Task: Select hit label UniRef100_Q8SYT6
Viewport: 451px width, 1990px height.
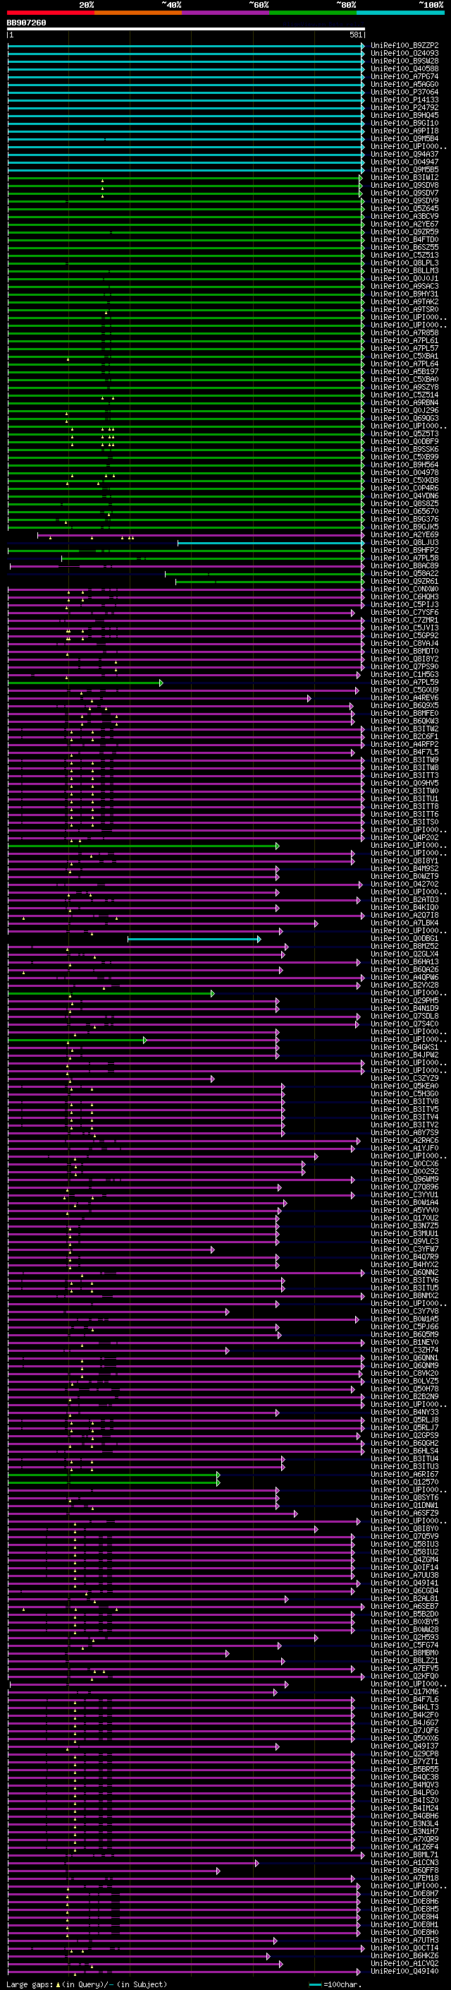Action: coord(404,1498)
